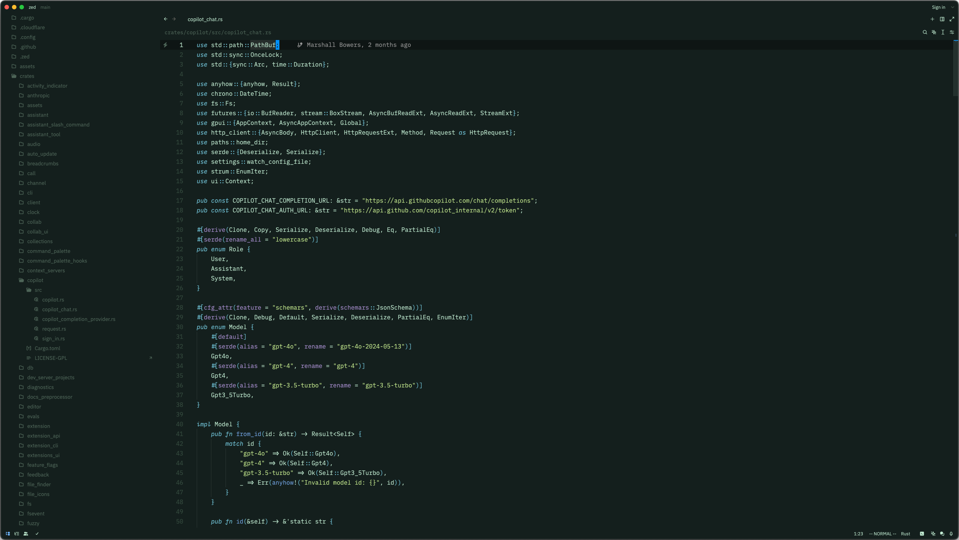
Task: Click the editor vertical scrollbar thumb
Action: pos(955,67)
